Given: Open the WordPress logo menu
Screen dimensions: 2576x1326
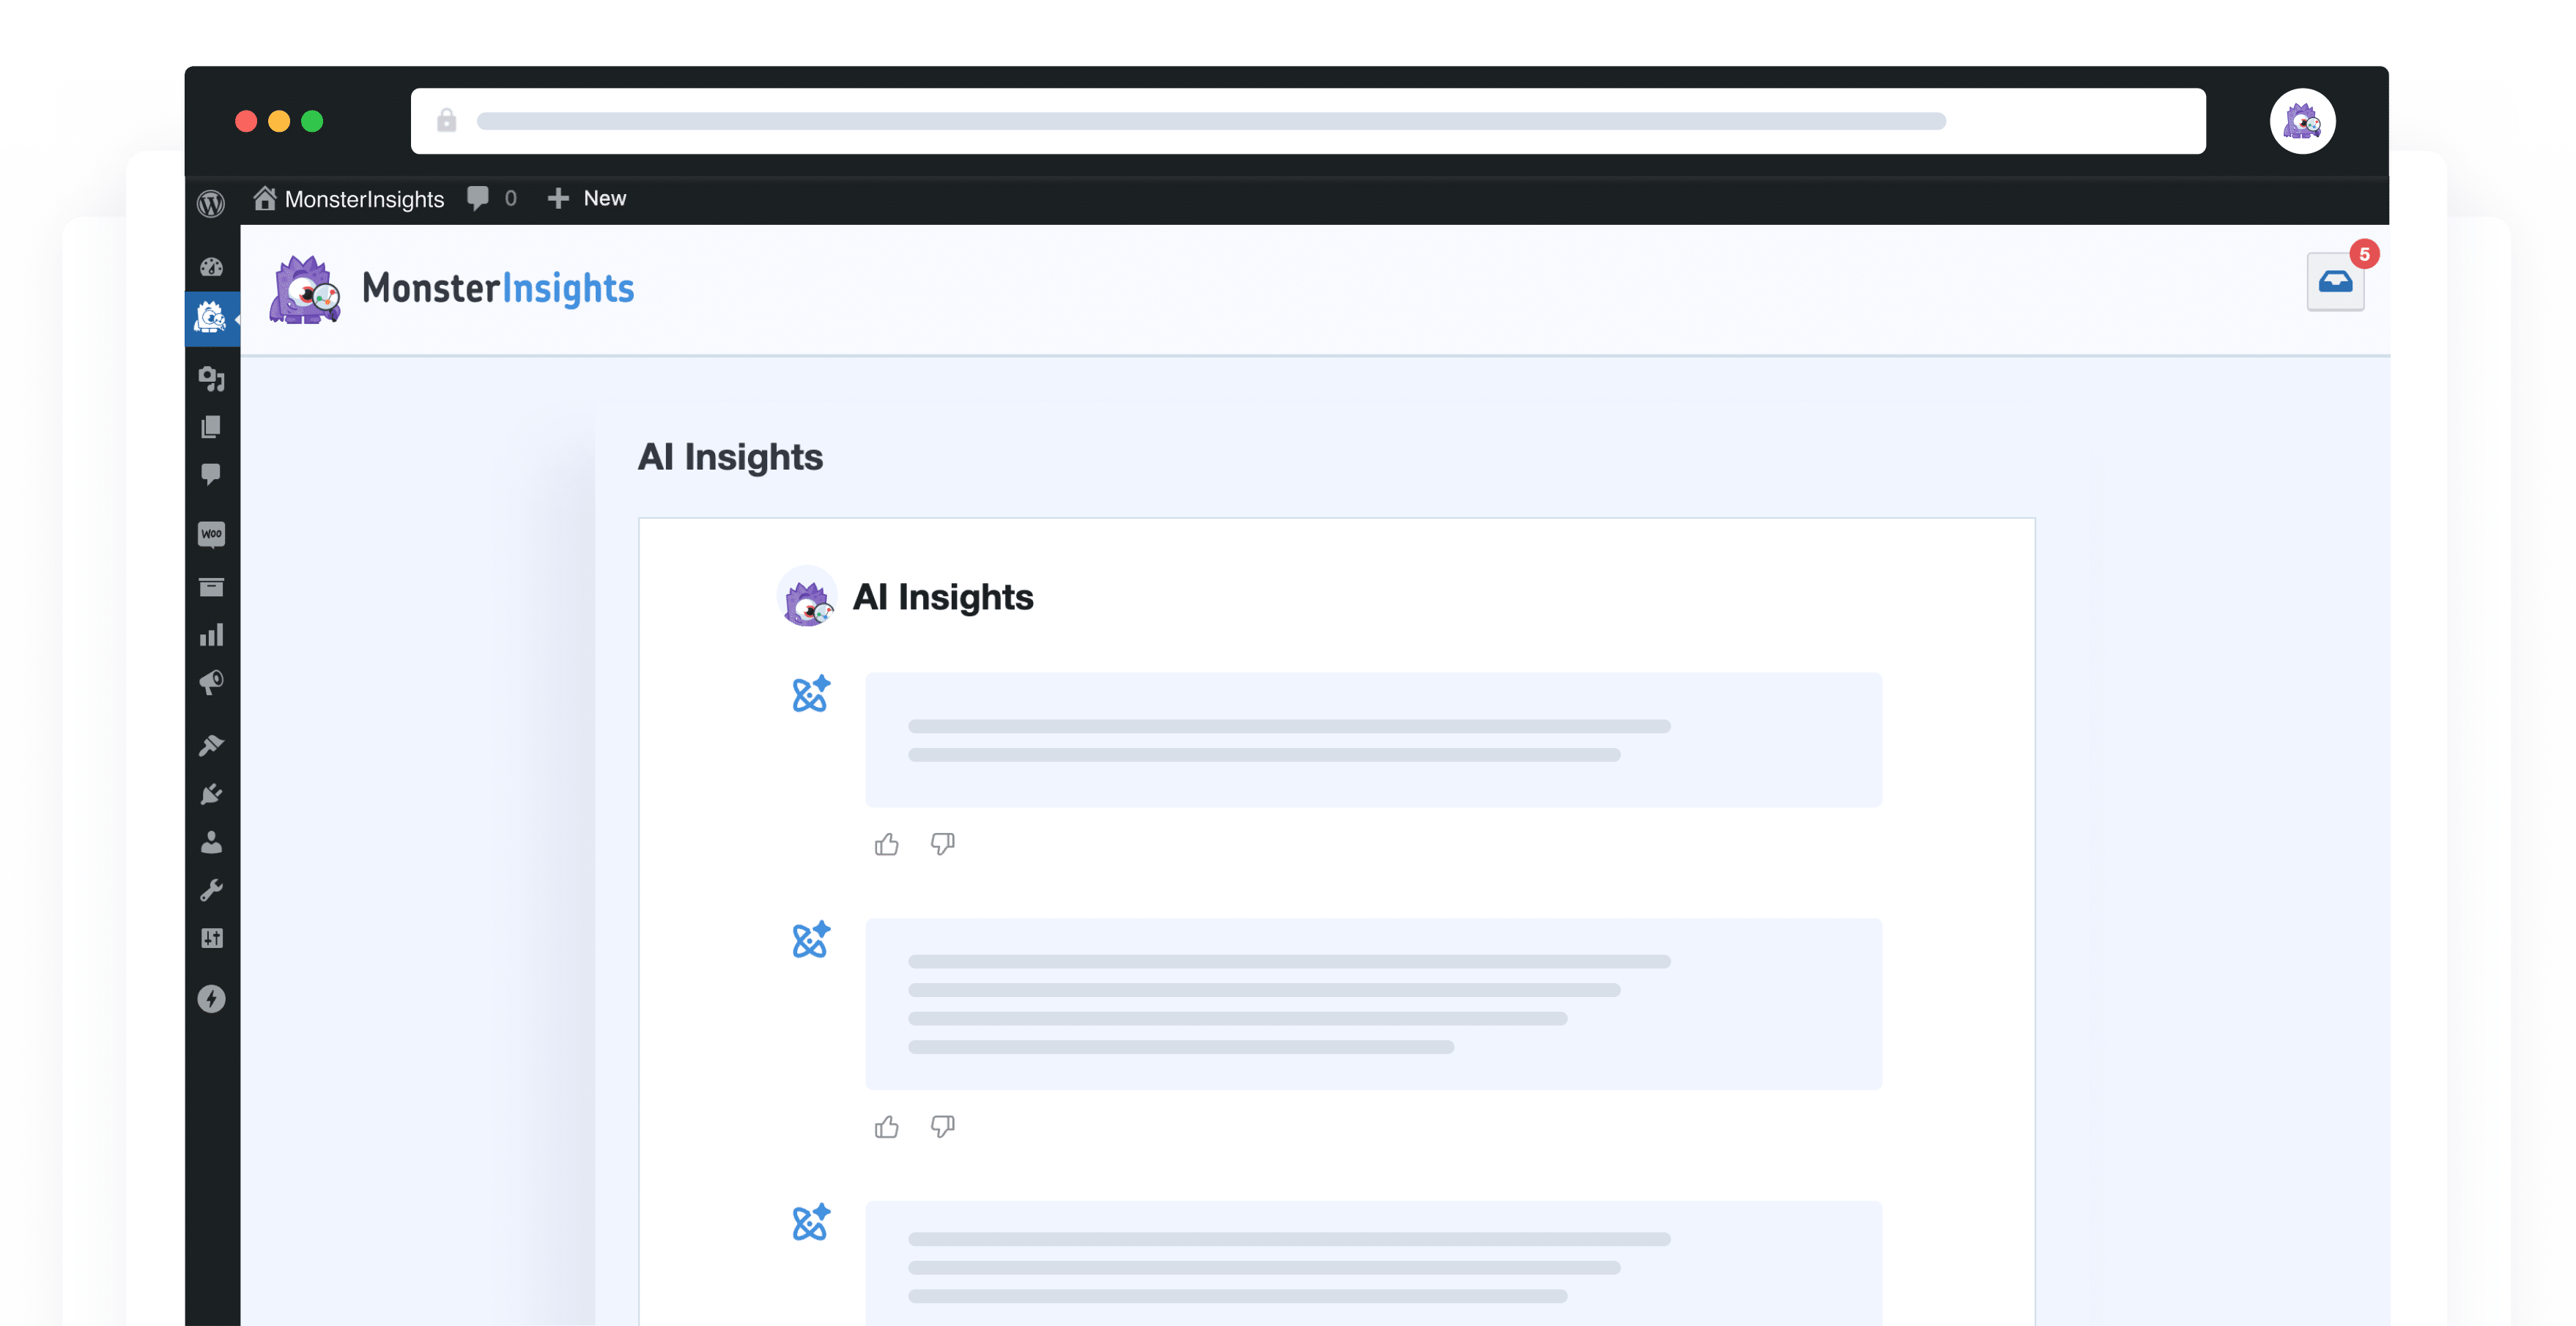Looking at the screenshot, I should 211,203.
